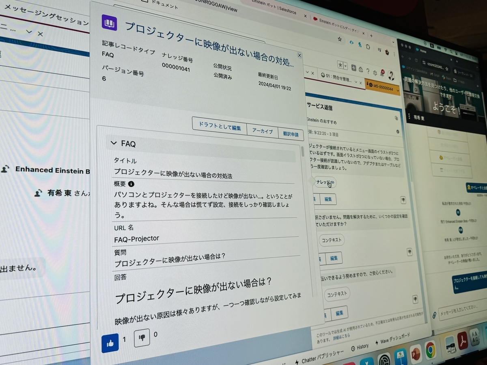
Task: Open the Salesforce setup gear
Action: click(x=375, y=73)
